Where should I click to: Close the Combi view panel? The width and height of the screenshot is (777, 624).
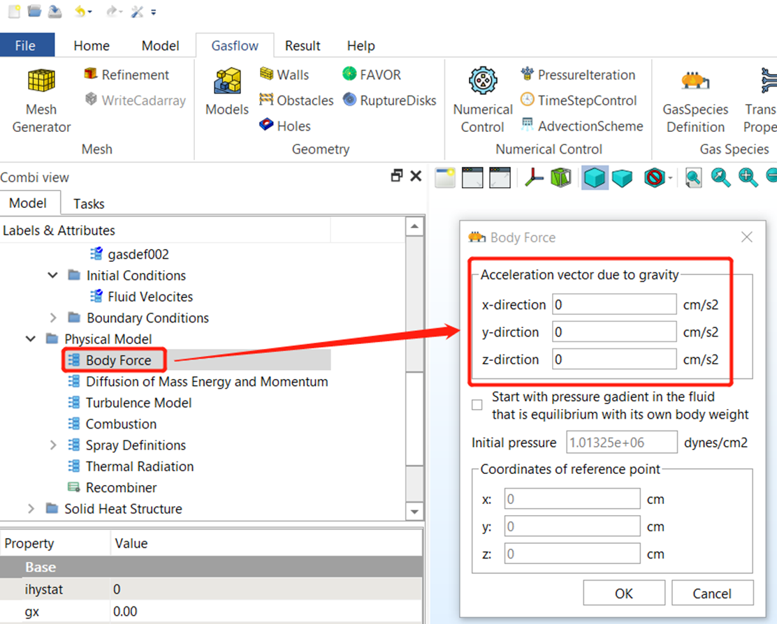416,175
